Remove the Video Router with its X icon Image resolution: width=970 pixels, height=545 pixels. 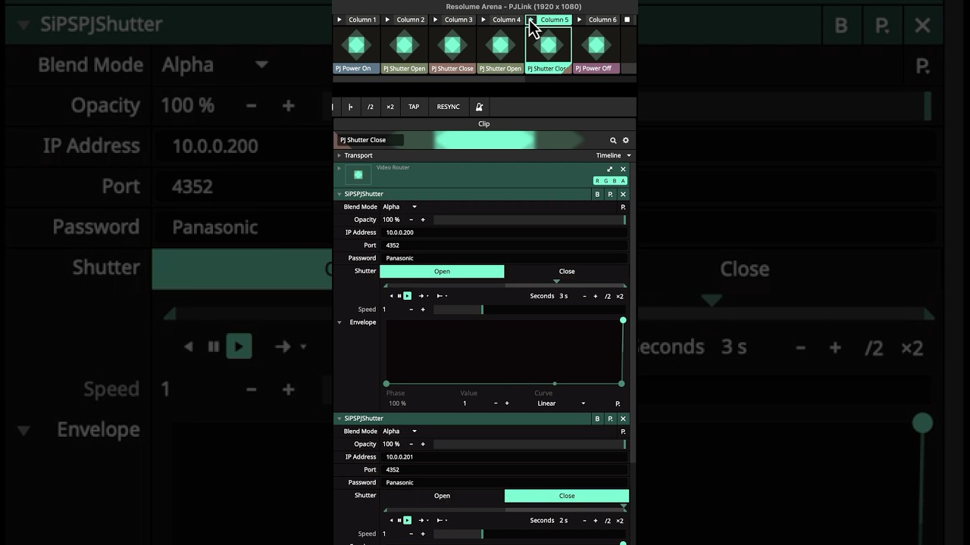(x=623, y=170)
